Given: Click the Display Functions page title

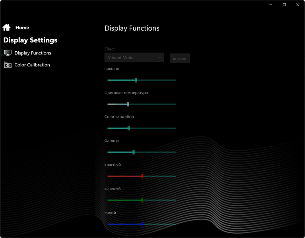Looking at the screenshot, I should coord(132,28).
